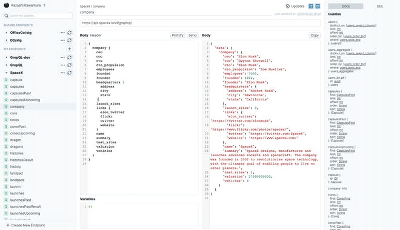This screenshot has height=230, width=400.
Task: Click the dragon query icon
Action: [x=6, y=140]
